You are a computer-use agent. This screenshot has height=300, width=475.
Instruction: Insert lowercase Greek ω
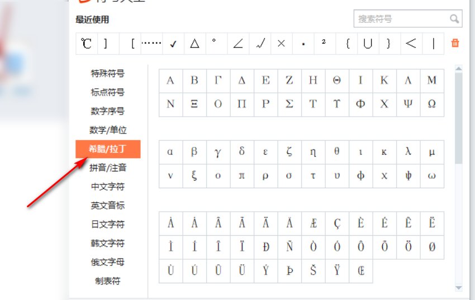tap(432, 175)
